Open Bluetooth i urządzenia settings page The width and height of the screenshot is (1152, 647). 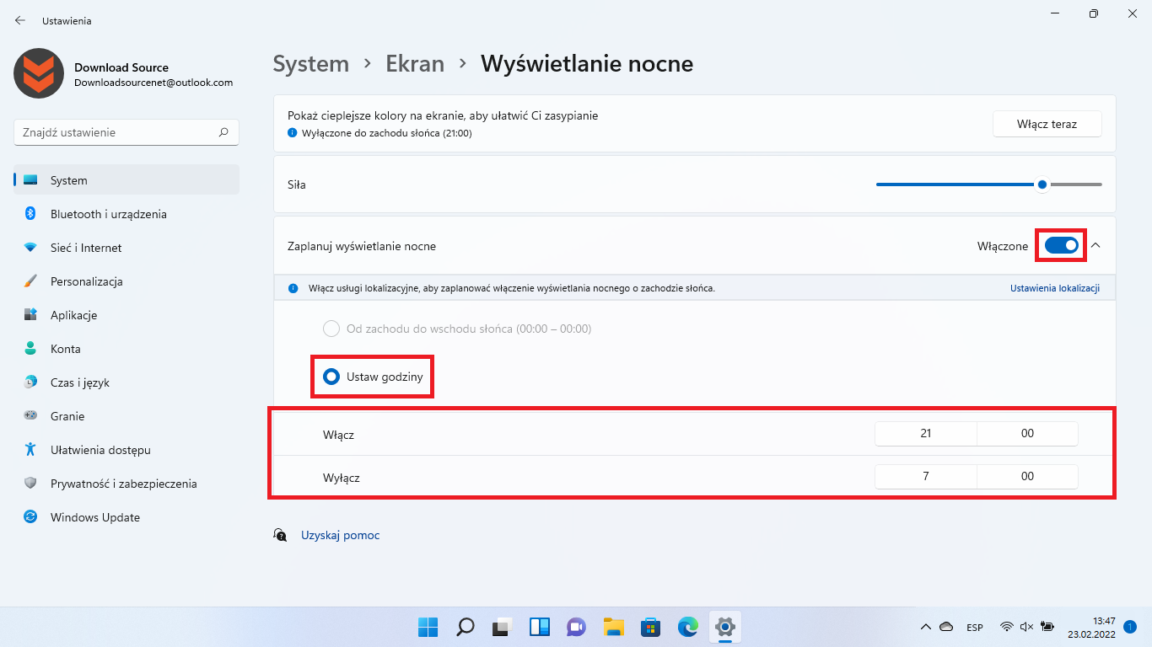(127, 214)
